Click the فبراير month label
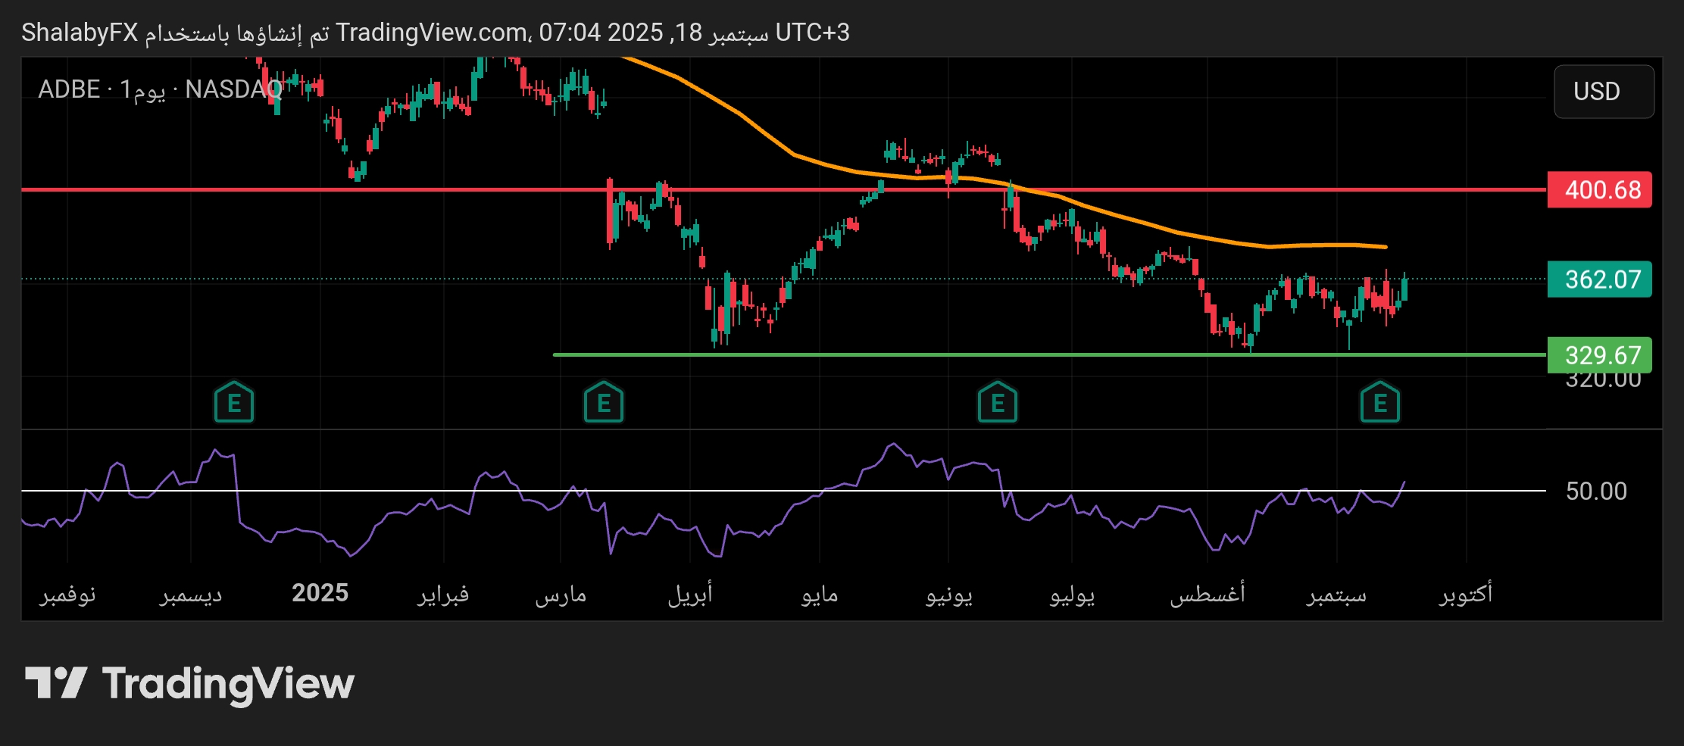Viewport: 1684px width, 746px height. [443, 594]
